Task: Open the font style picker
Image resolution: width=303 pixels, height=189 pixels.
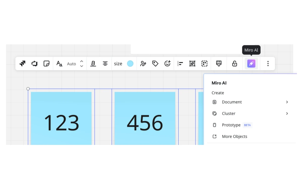Action: pyautogui.click(x=59, y=64)
